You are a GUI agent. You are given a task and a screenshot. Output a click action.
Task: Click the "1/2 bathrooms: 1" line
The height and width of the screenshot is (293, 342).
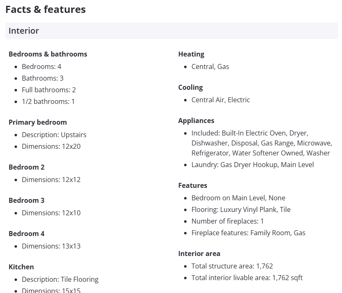tap(48, 101)
